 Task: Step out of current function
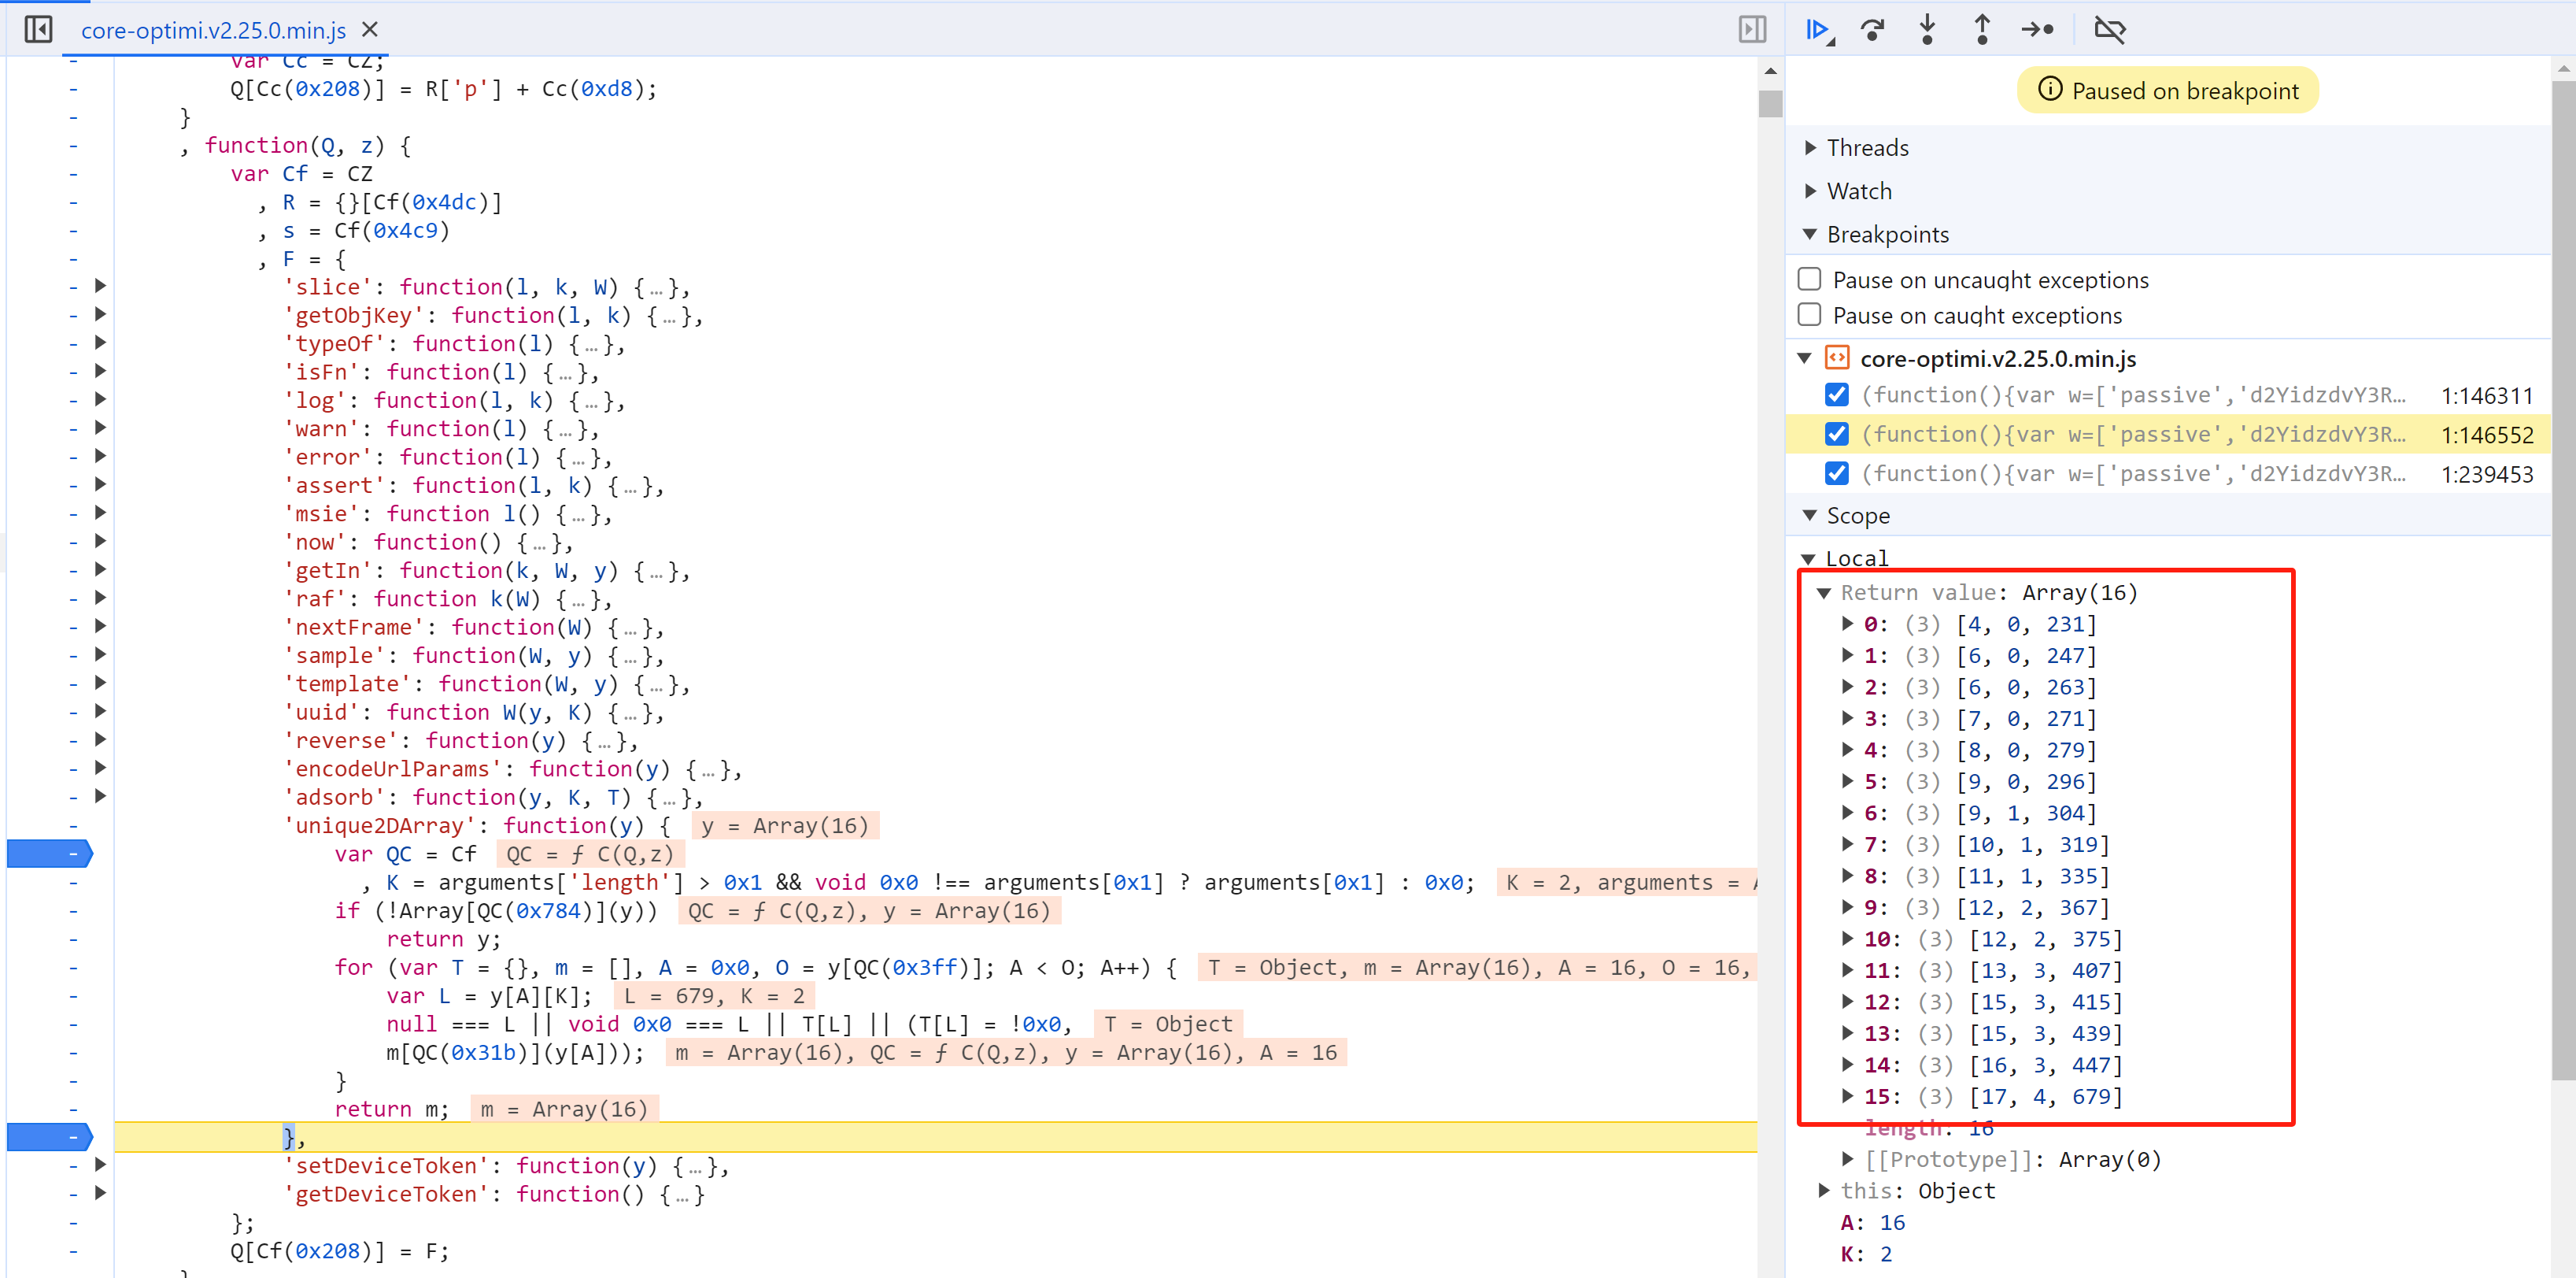[1981, 30]
